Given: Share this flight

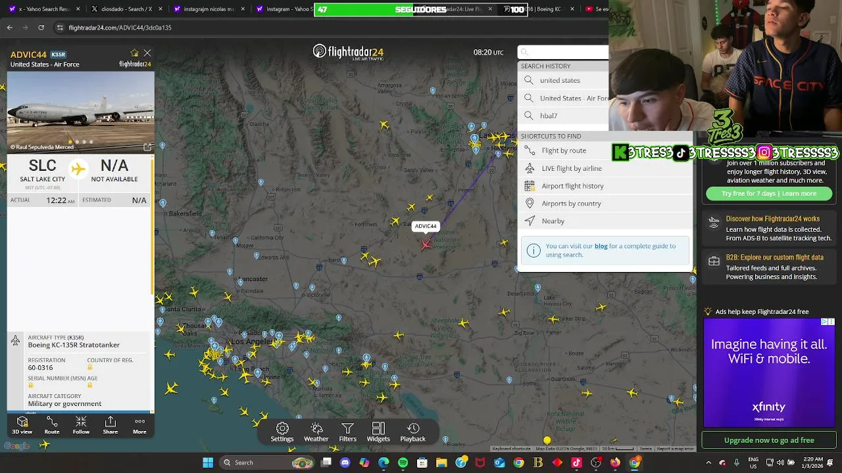Looking at the screenshot, I should click(111, 424).
